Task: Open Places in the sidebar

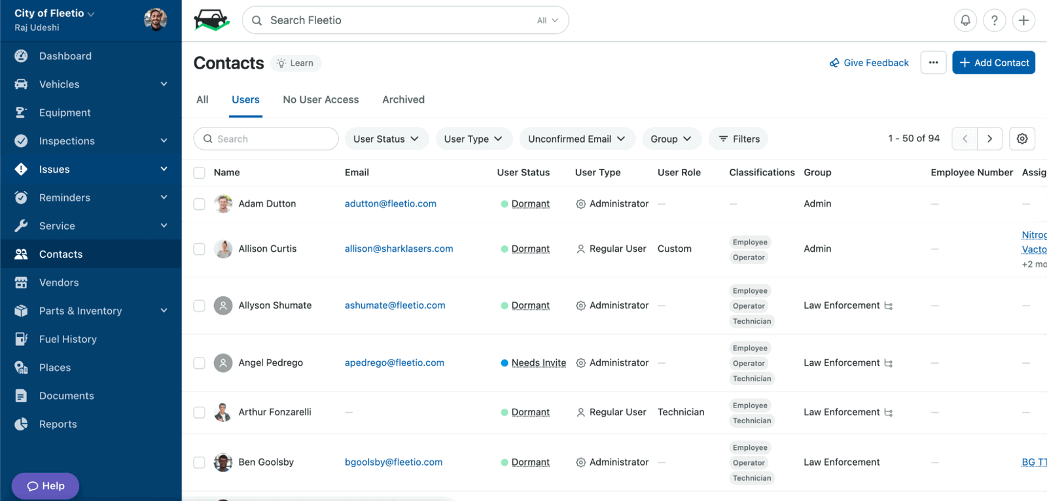Action: click(x=90, y=368)
